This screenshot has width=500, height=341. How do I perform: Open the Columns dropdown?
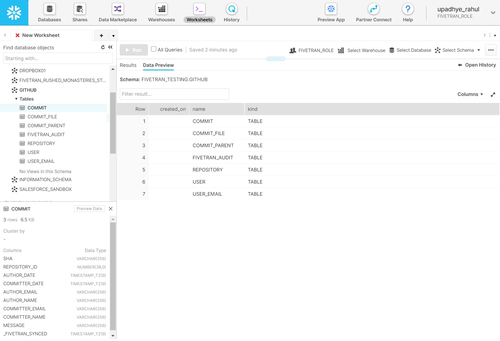click(470, 94)
